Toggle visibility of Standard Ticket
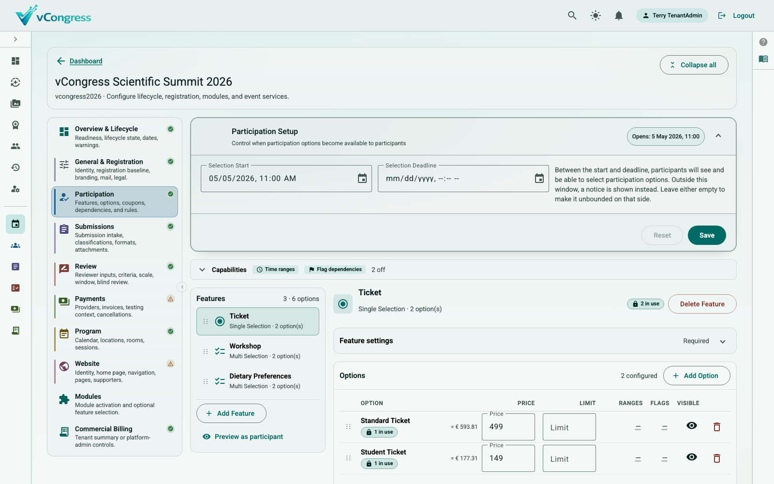774x484 pixels. coord(692,425)
